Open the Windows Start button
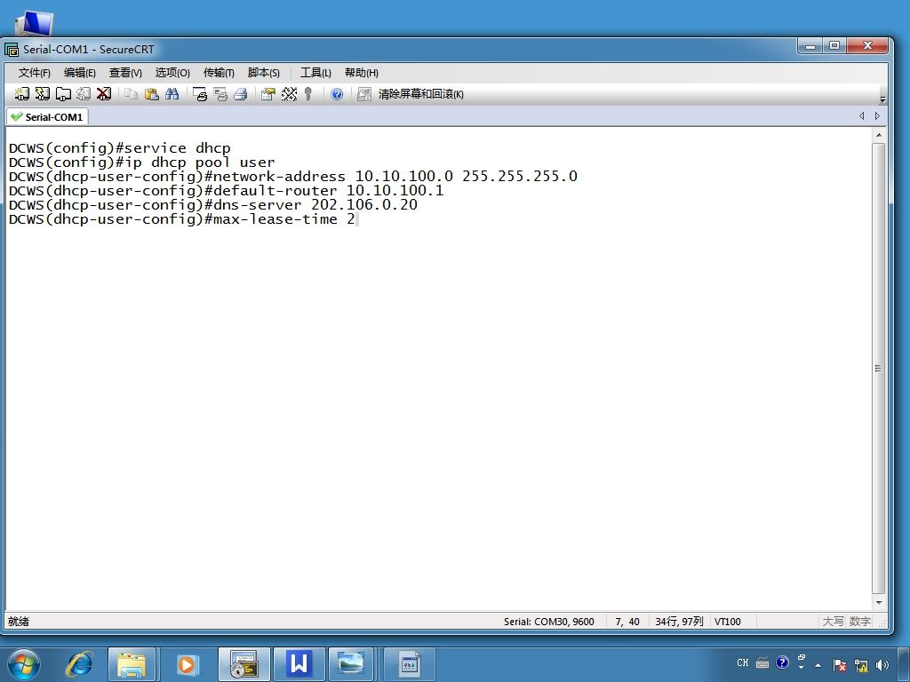The height and width of the screenshot is (682, 910). (24, 664)
